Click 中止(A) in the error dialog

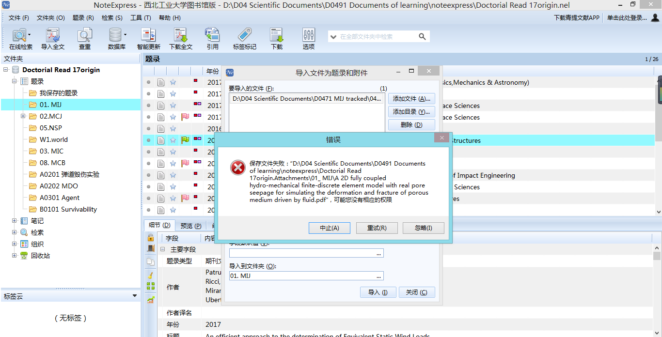[x=329, y=228]
